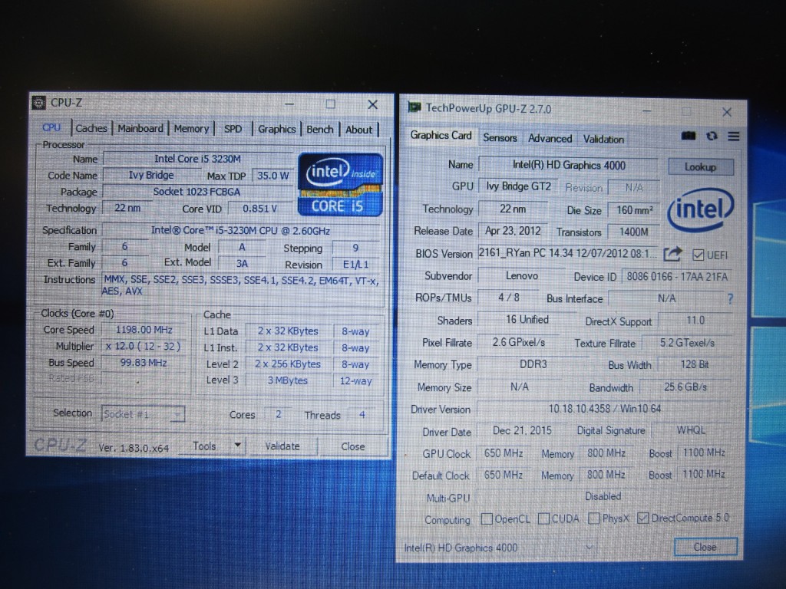Open the CPU-Z Caches tab

pyautogui.click(x=91, y=128)
